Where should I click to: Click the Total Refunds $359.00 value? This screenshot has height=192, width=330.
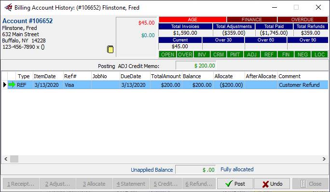(310, 33)
